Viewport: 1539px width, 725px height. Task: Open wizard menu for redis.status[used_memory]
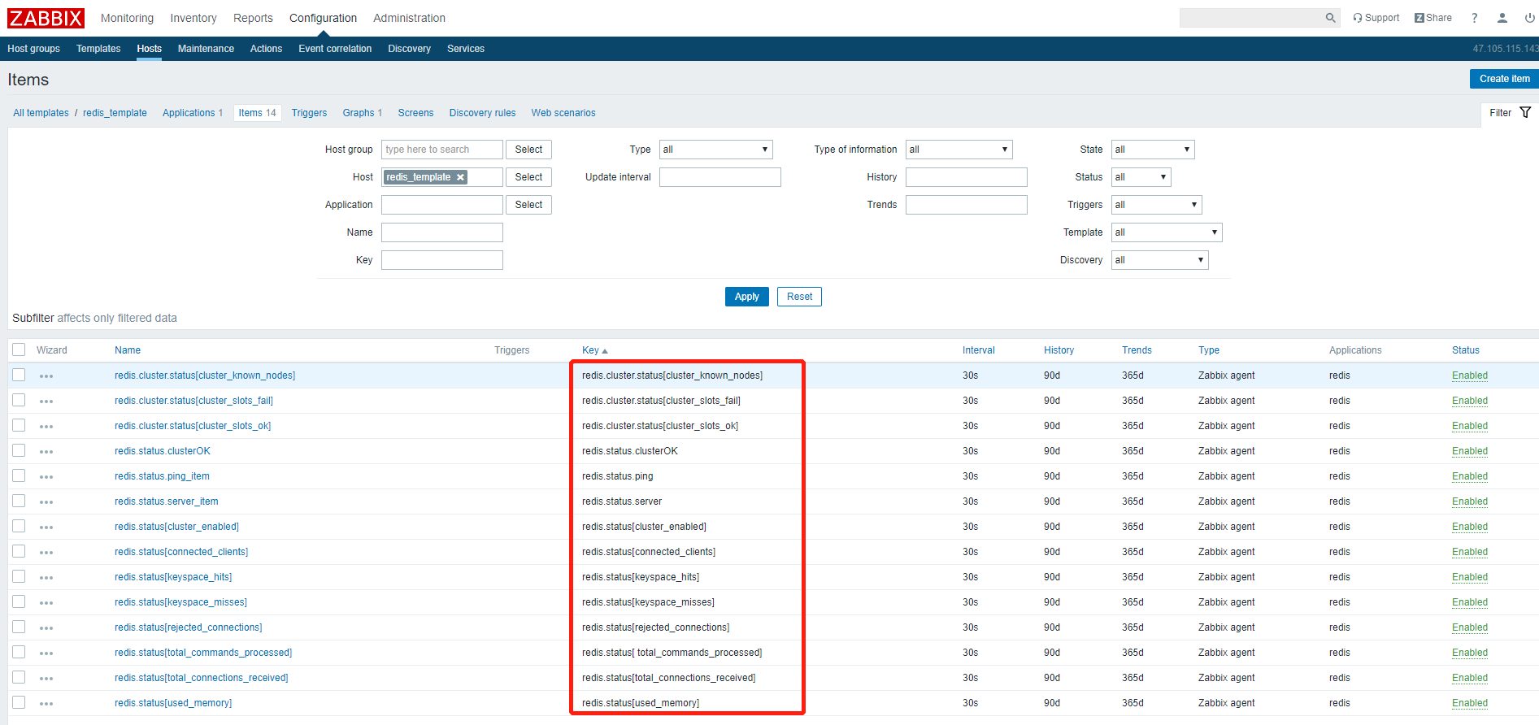(x=46, y=704)
